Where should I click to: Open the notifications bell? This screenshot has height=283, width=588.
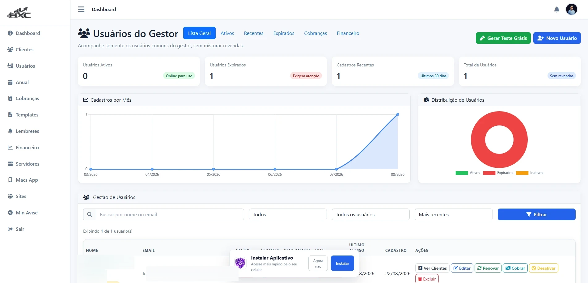[x=556, y=10]
